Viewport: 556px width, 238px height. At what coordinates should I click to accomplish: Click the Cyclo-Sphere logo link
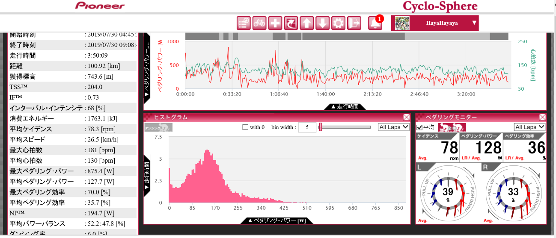click(440, 6)
